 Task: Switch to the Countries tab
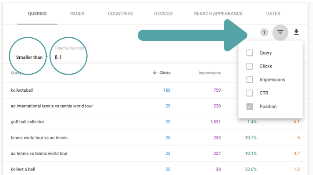pos(120,13)
